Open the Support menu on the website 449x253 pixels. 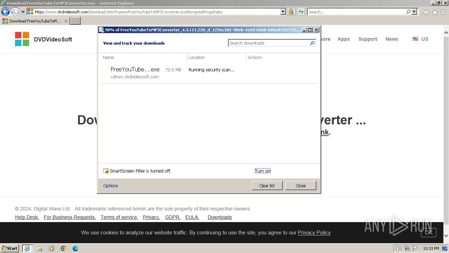coord(368,39)
